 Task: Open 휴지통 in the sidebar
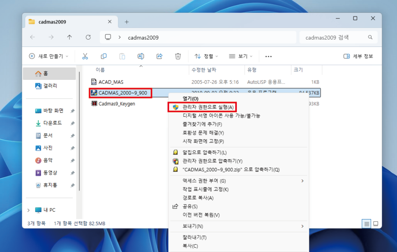tap(49, 185)
